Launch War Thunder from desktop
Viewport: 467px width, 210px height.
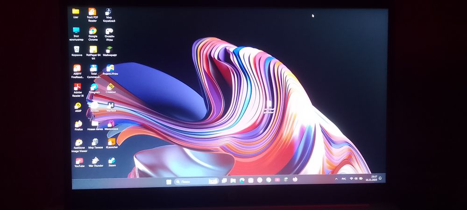click(x=96, y=162)
